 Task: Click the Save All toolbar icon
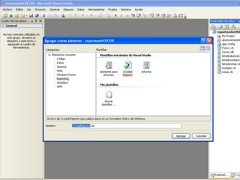(37, 15)
